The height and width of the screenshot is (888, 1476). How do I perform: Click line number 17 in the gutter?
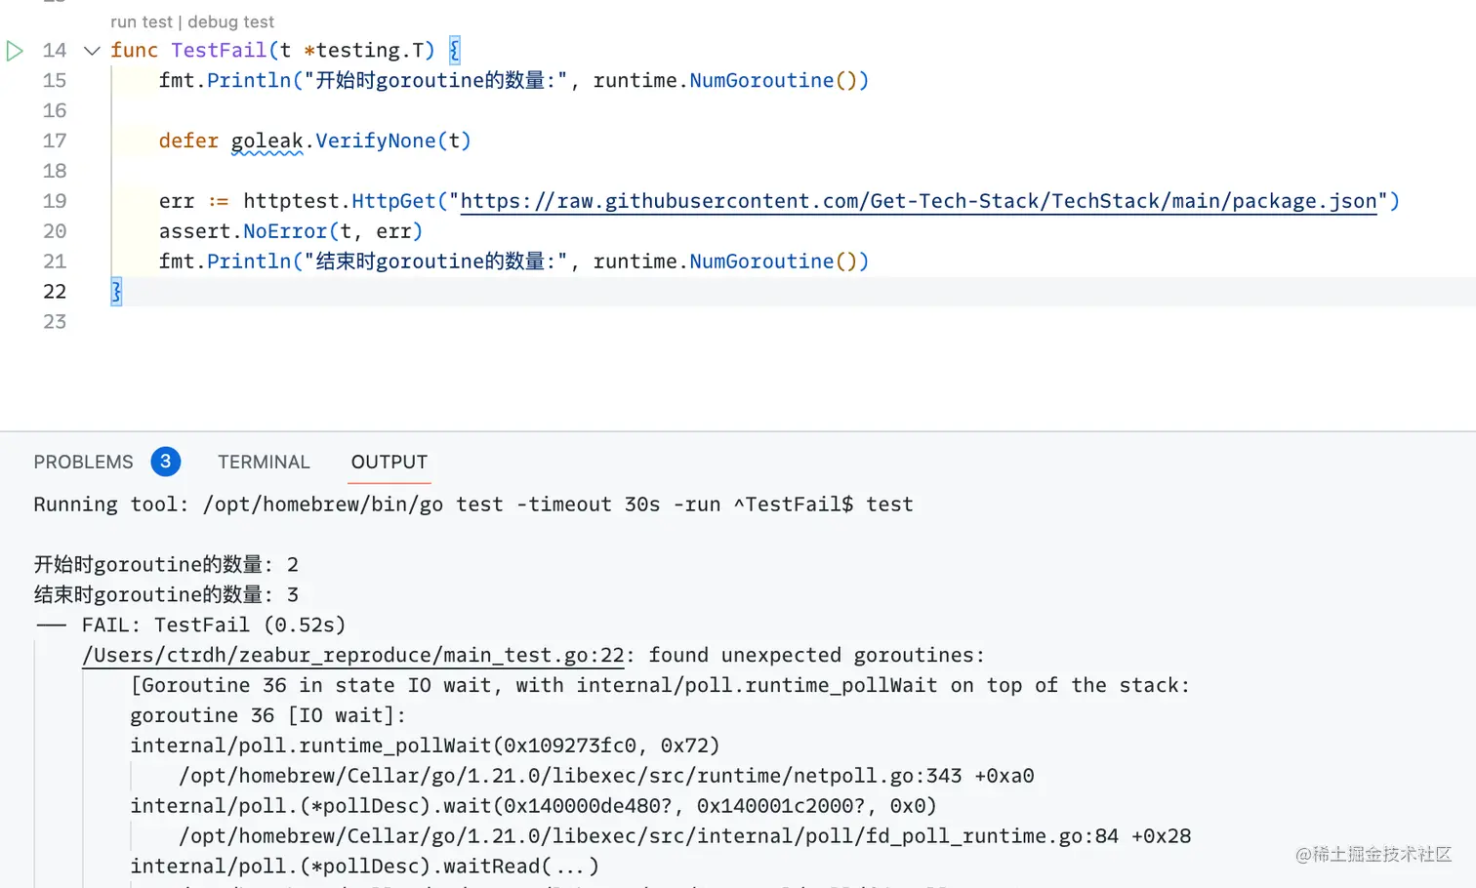55,141
